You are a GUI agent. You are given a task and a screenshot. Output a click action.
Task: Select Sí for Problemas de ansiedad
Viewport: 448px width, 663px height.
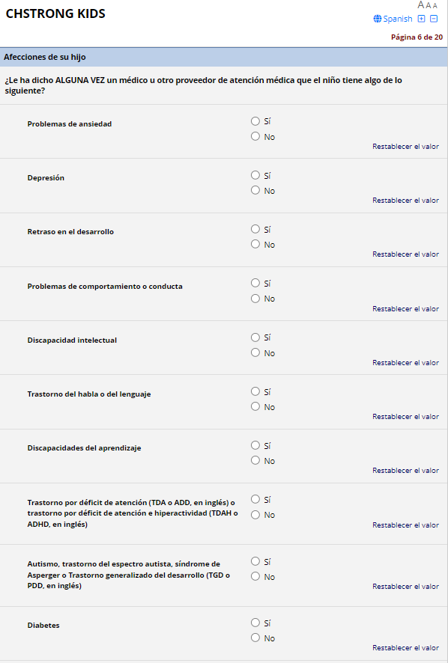255,121
